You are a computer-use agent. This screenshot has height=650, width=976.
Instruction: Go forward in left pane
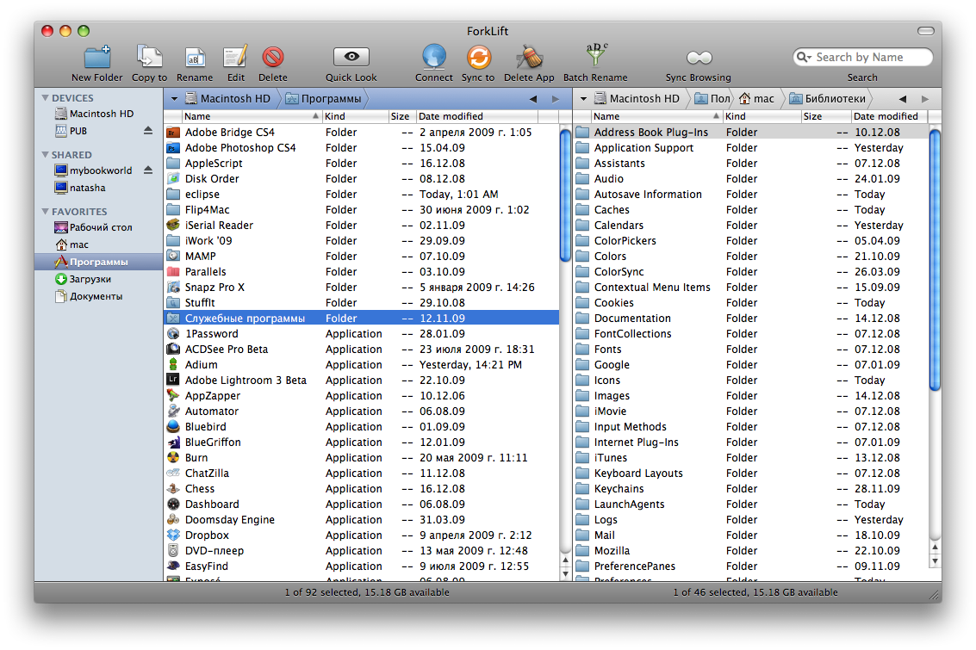[556, 99]
